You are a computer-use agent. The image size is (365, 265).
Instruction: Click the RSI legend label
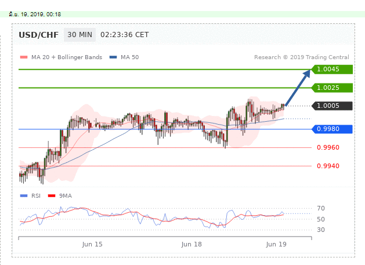pos(36,196)
